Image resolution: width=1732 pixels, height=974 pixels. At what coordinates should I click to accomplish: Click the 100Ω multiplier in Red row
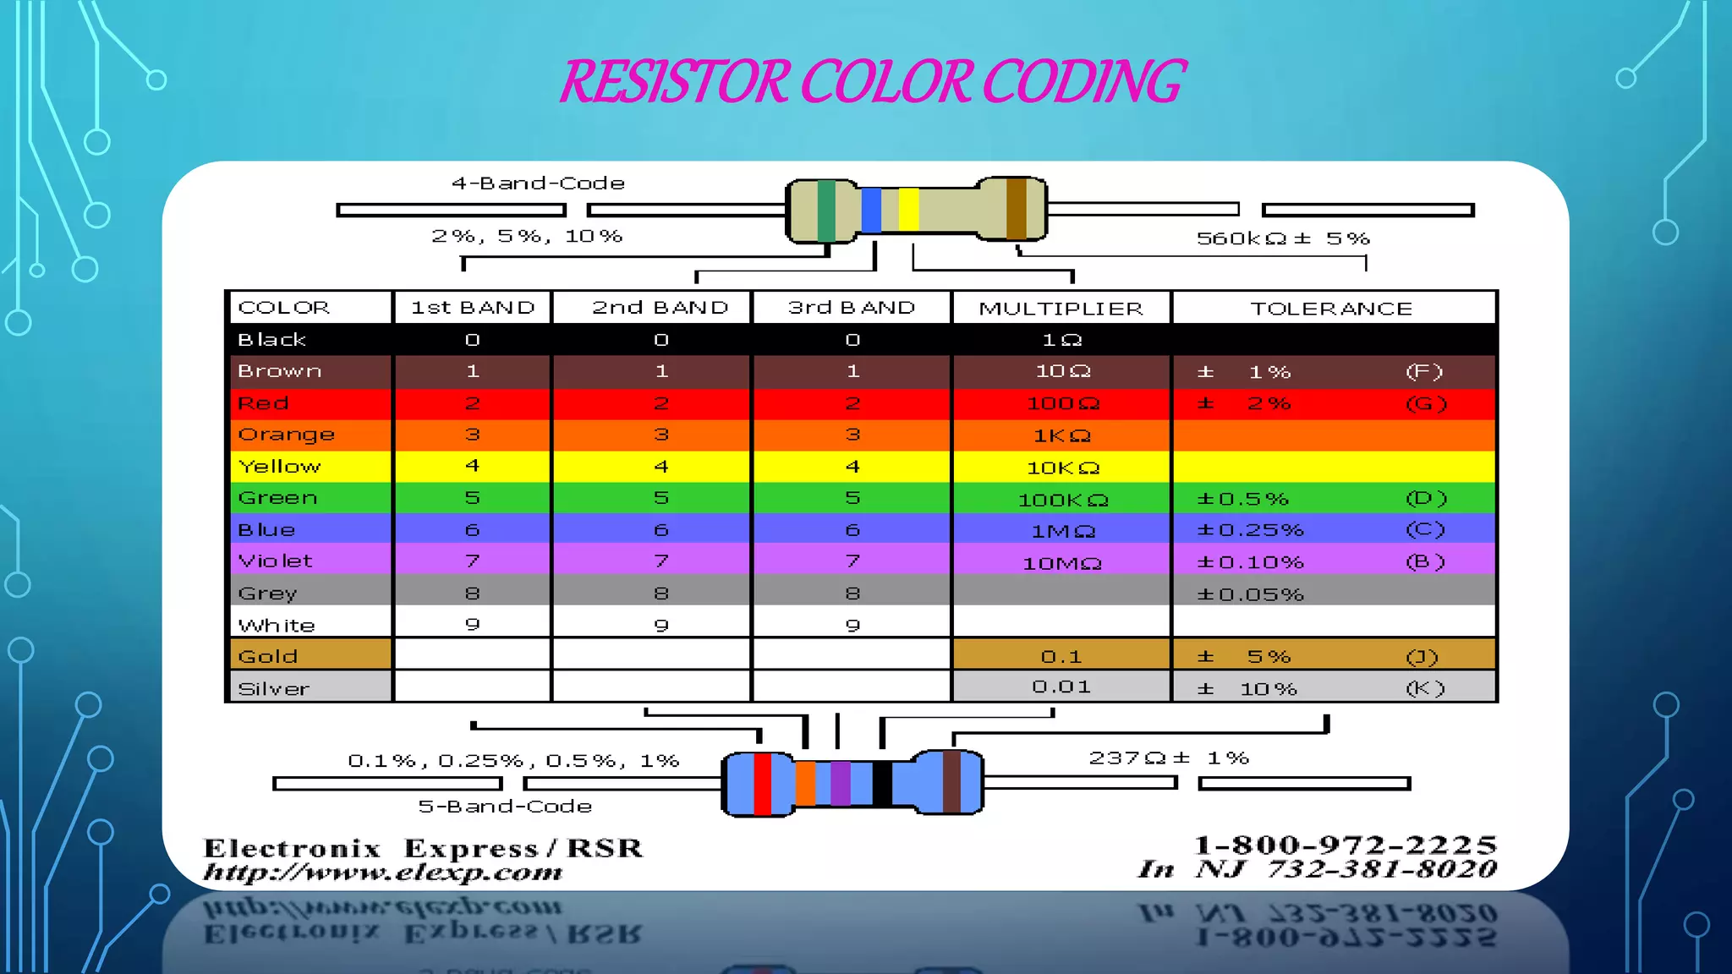click(x=1063, y=403)
